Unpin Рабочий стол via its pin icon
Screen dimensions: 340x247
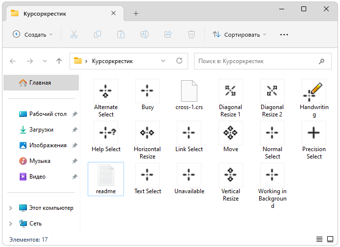pos(74,114)
